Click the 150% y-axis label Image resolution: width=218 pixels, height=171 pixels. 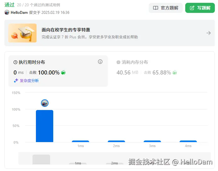[x=16, y=93]
